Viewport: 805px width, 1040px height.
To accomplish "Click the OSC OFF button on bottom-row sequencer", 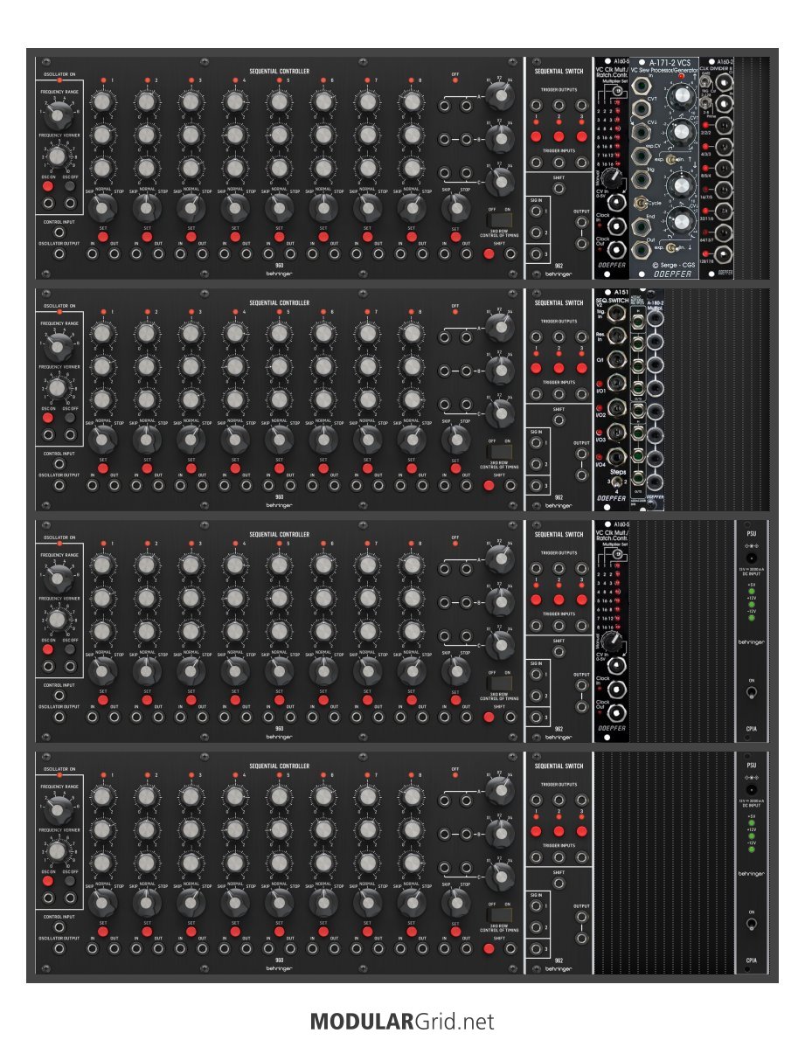I will (x=70, y=881).
